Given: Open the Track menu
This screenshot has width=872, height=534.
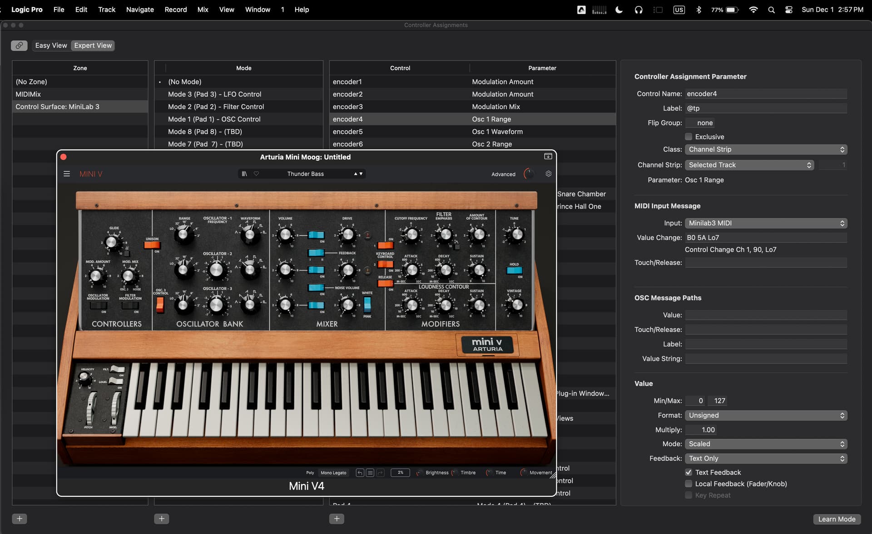Looking at the screenshot, I should (x=107, y=10).
